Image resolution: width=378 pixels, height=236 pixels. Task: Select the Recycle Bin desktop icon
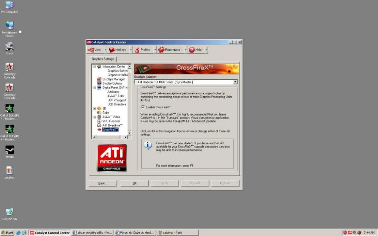(x=9, y=214)
